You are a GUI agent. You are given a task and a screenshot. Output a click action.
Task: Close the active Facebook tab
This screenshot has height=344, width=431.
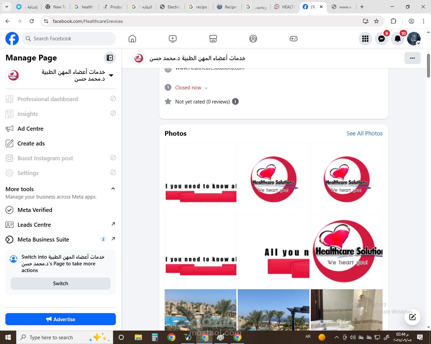[x=321, y=7]
